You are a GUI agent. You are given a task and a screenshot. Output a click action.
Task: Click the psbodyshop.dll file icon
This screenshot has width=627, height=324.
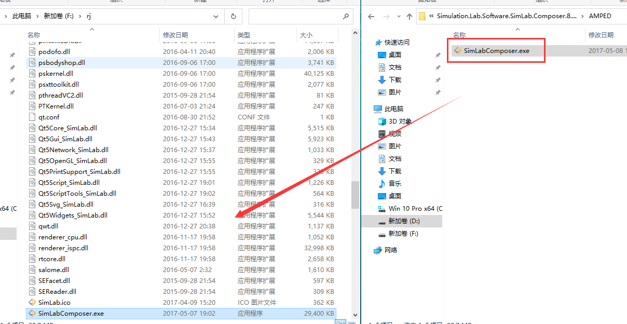pos(32,62)
